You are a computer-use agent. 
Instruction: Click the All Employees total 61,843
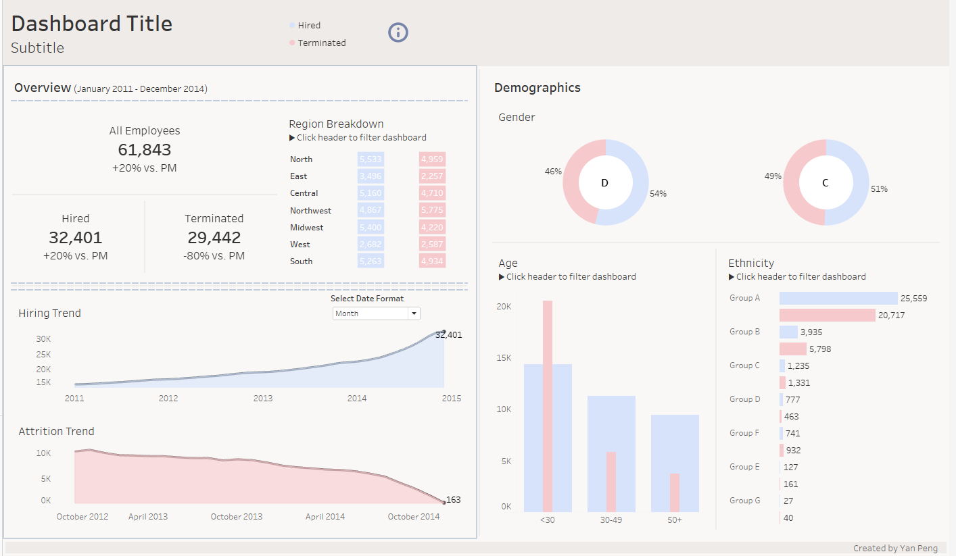[145, 150]
